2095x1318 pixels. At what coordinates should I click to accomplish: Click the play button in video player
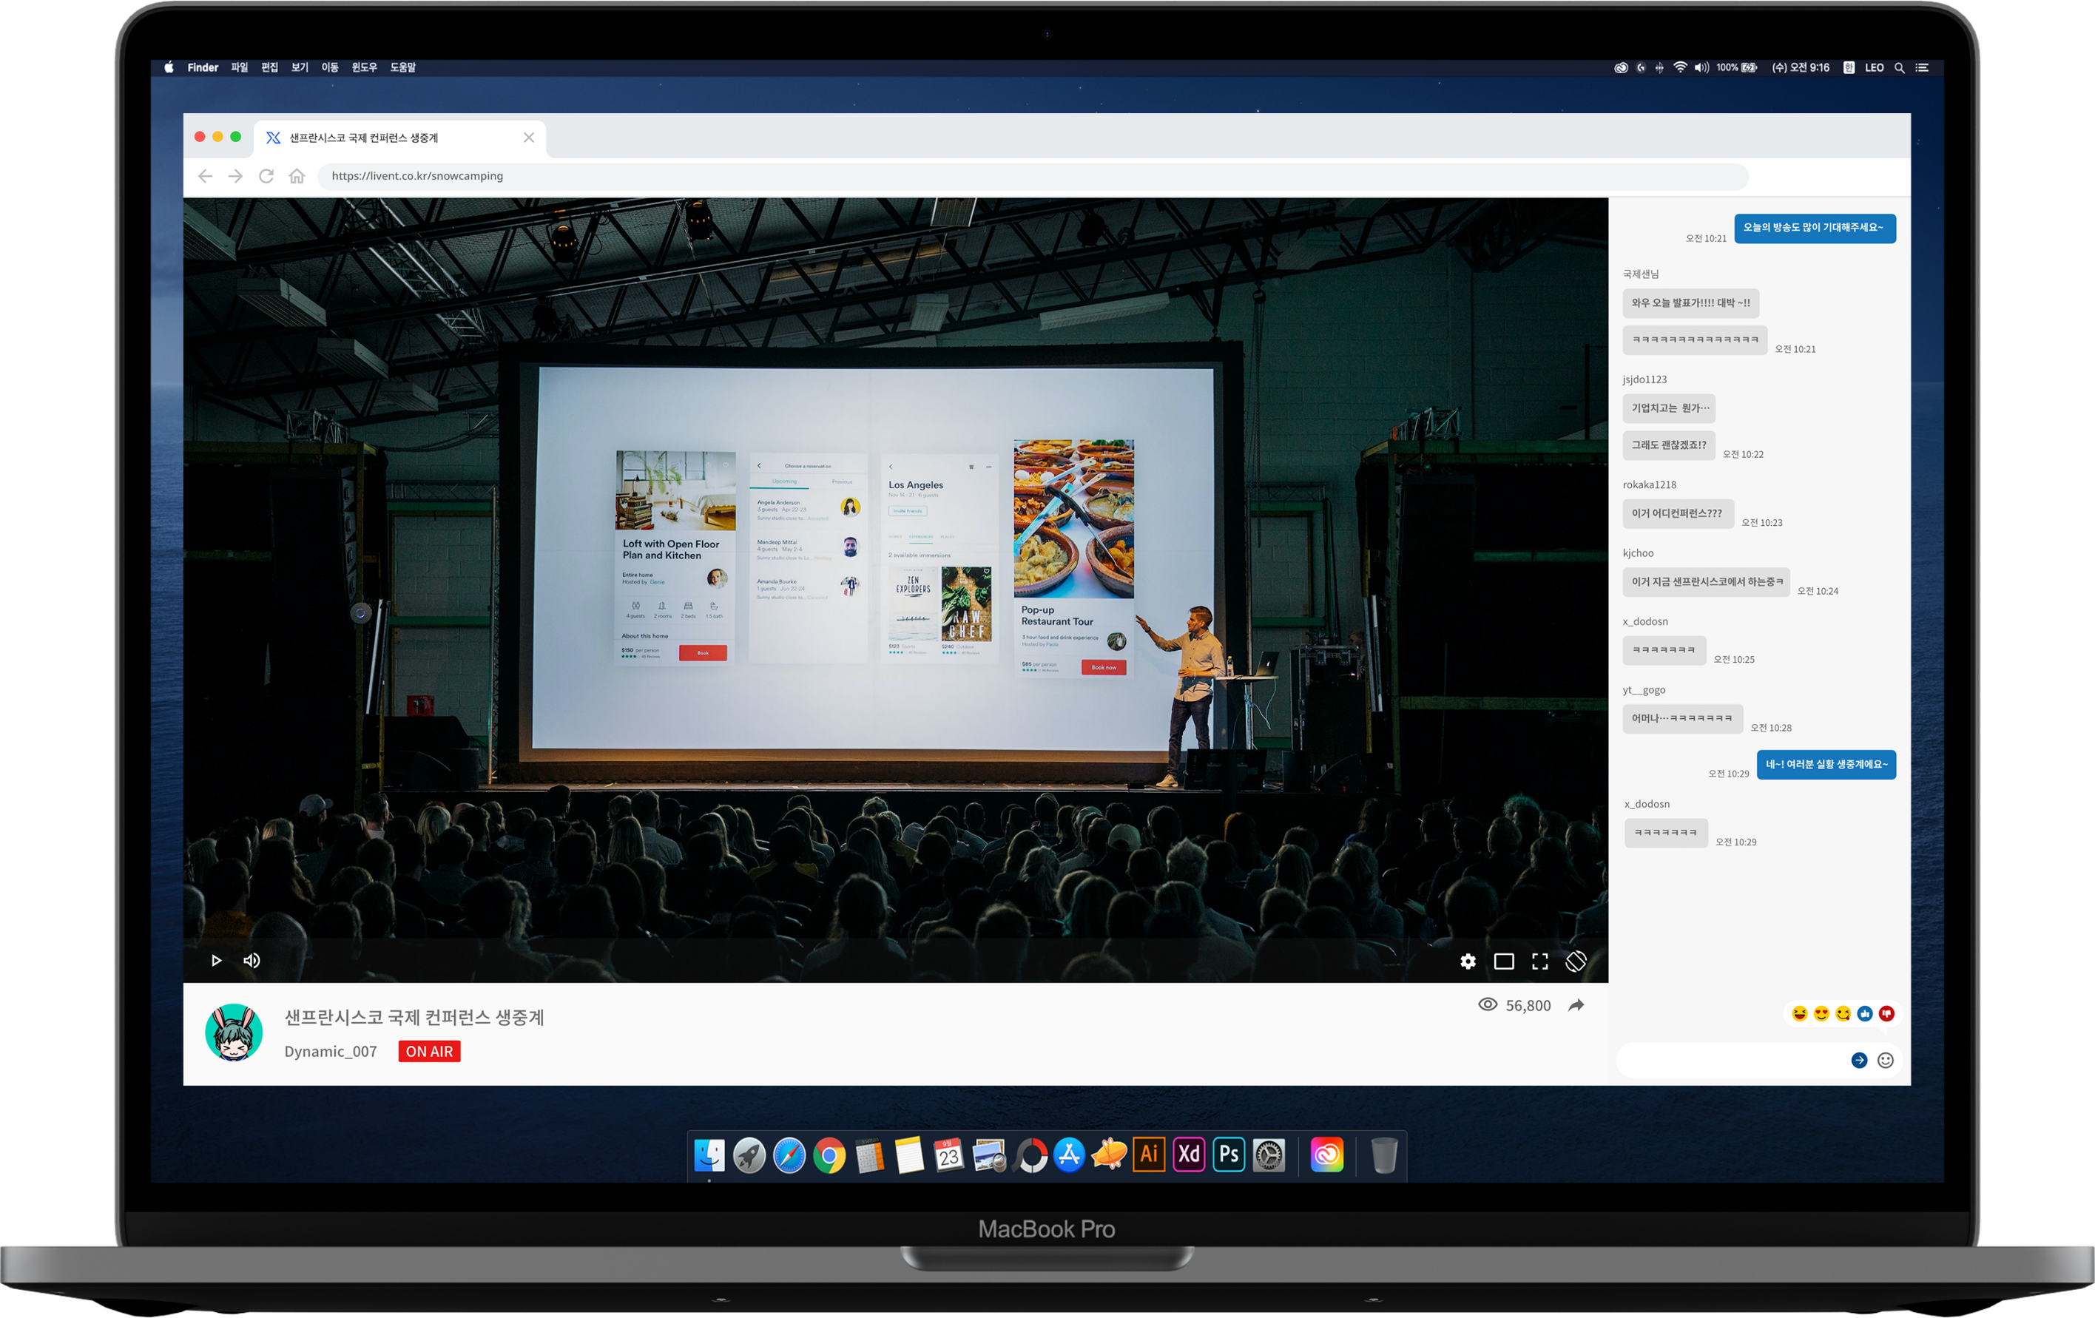(x=216, y=961)
